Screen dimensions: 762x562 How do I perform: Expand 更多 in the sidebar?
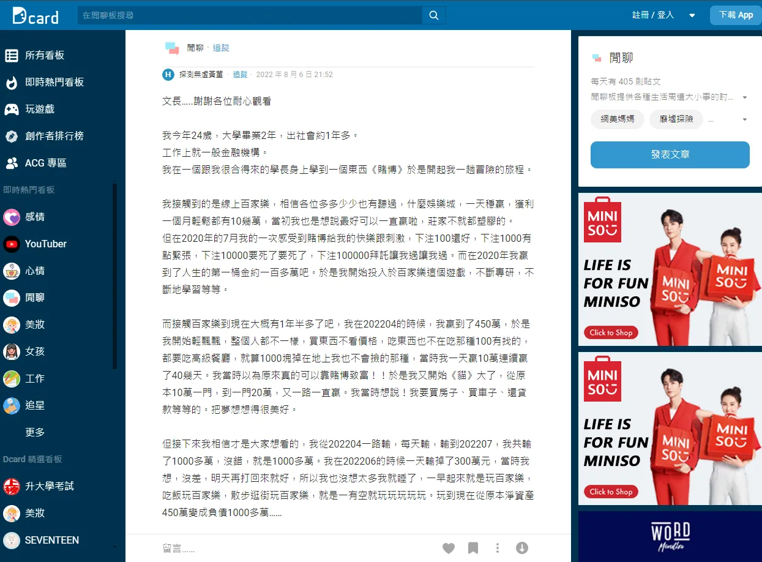[x=35, y=432]
